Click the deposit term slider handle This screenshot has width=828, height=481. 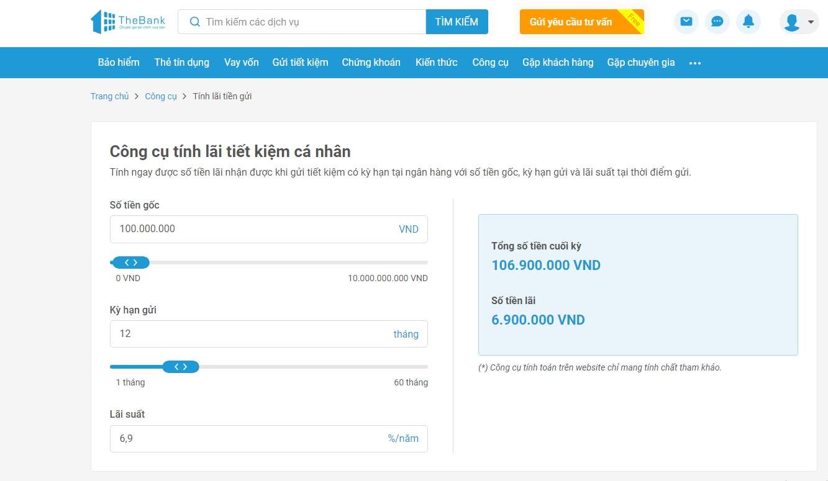pyautogui.click(x=181, y=367)
